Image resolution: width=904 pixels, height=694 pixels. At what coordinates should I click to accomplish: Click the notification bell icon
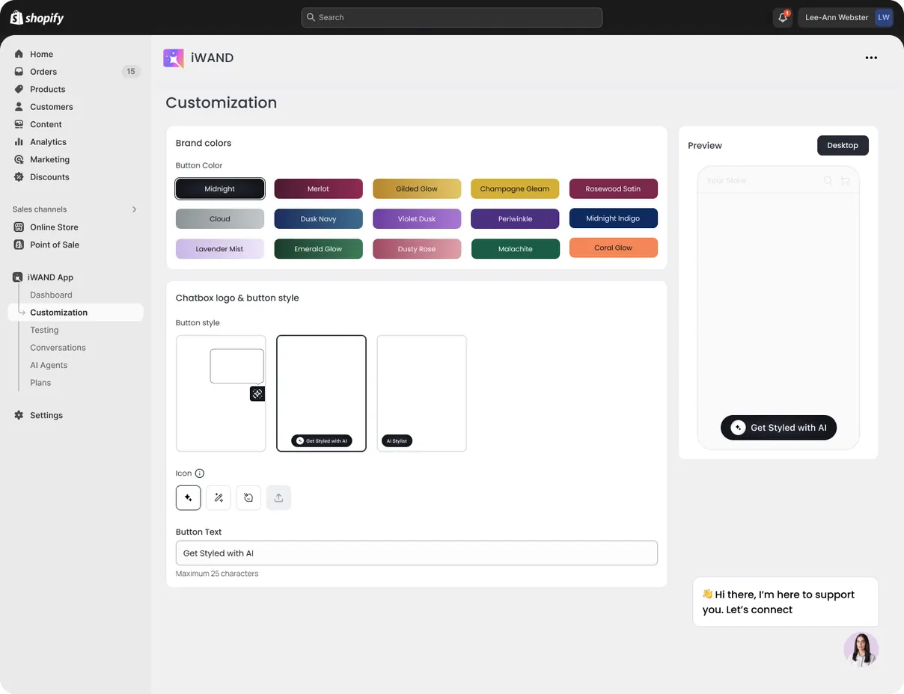[x=783, y=17]
